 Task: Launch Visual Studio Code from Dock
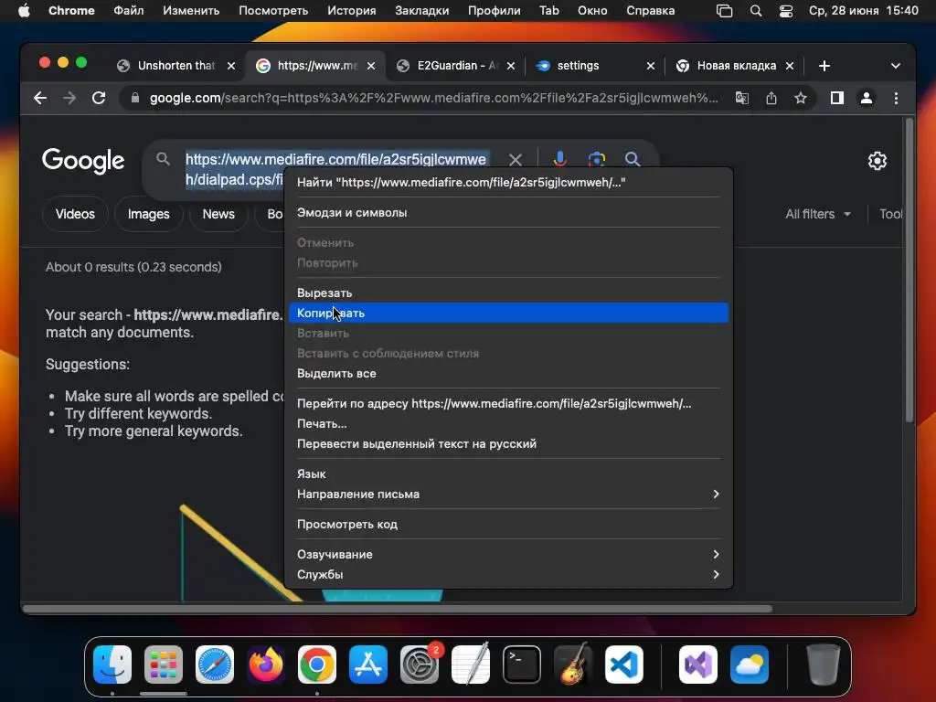624,665
